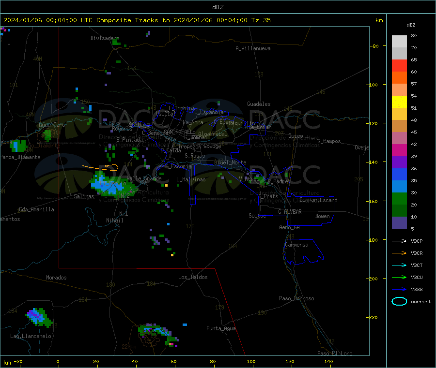This screenshot has height=368, width=436.
Task: Click the Lag.Llancanelo label
Action: [31, 336]
